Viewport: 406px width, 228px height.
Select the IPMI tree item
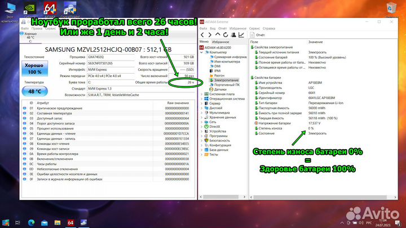point(215,71)
